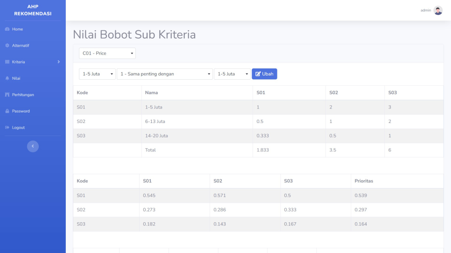The image size is (451, 253).
Task: Open the second 1-5 Juta dropdown beside Ubah
Action: [232, 74]
